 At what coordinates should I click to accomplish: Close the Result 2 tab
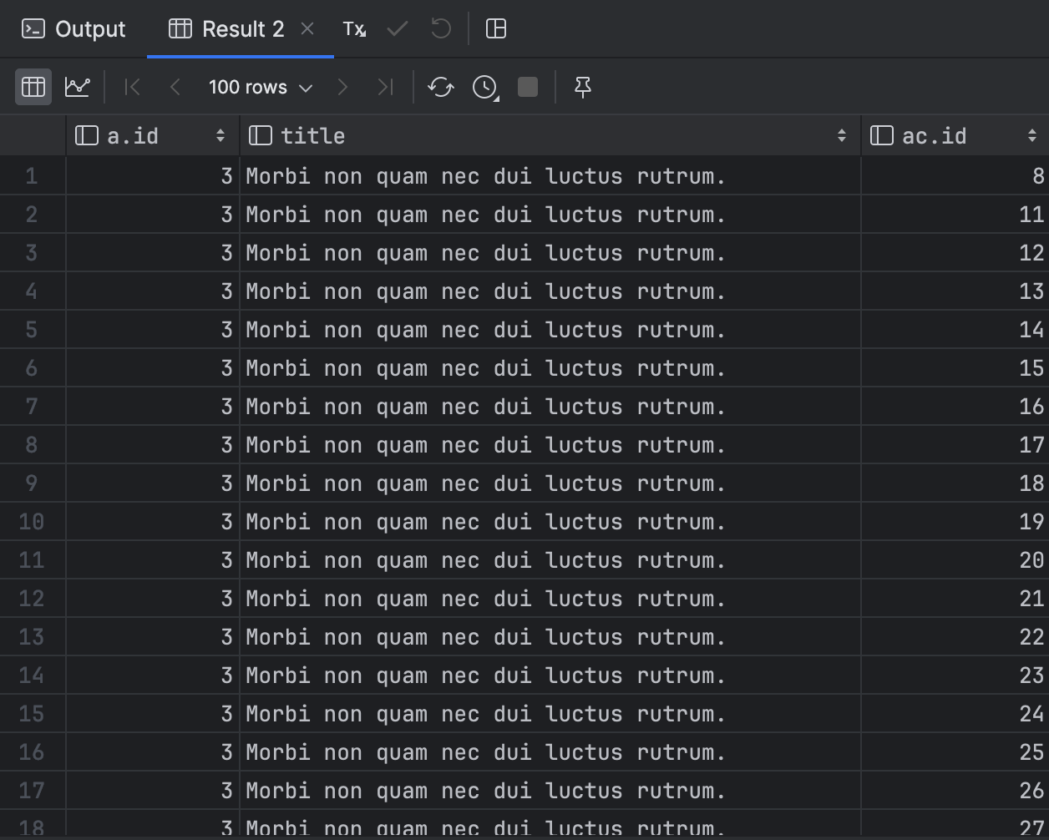[307, 29]
